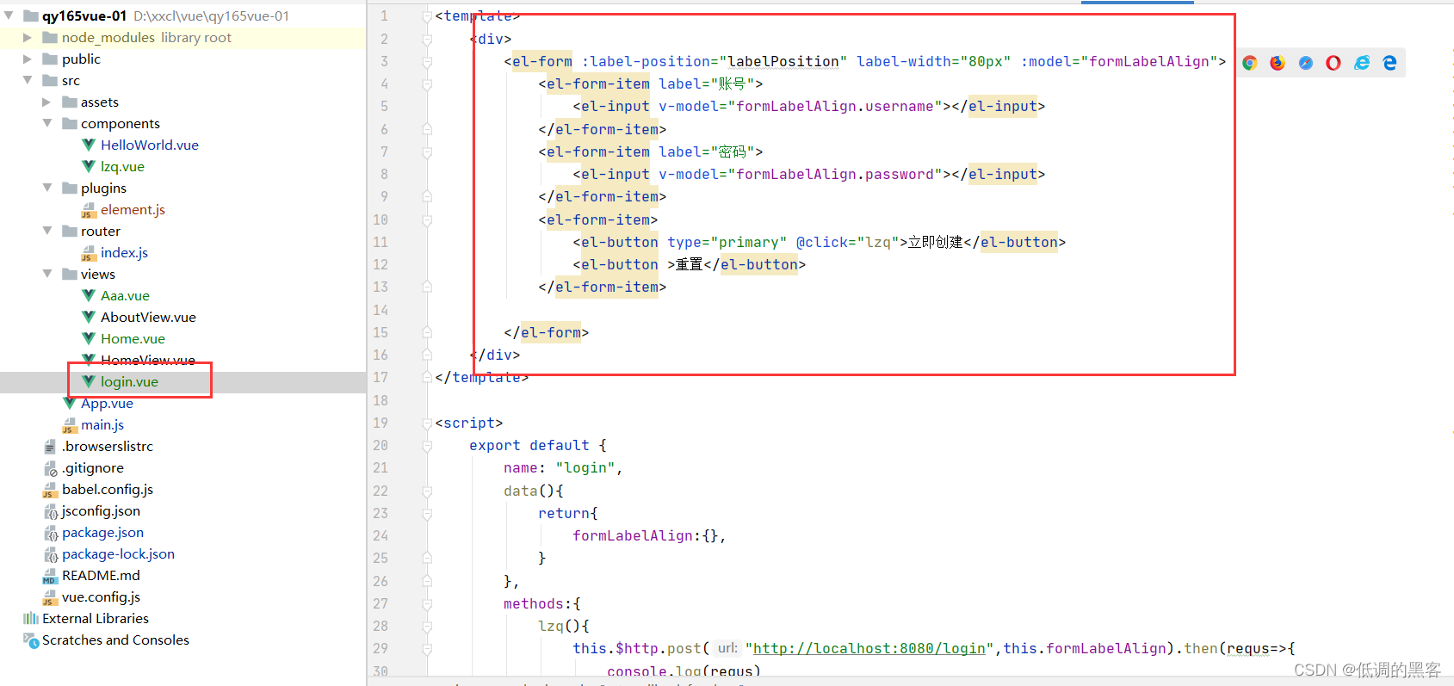Click the JS icon beside vue.config.js
Viewport: 1454px width, 686px height.
click(50, 597)
